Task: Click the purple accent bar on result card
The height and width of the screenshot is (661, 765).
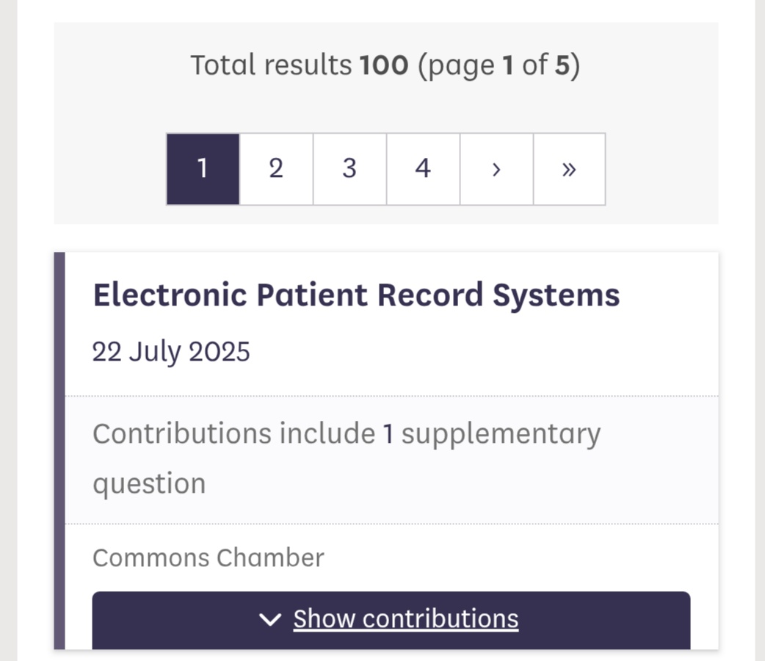Action: 59,451
